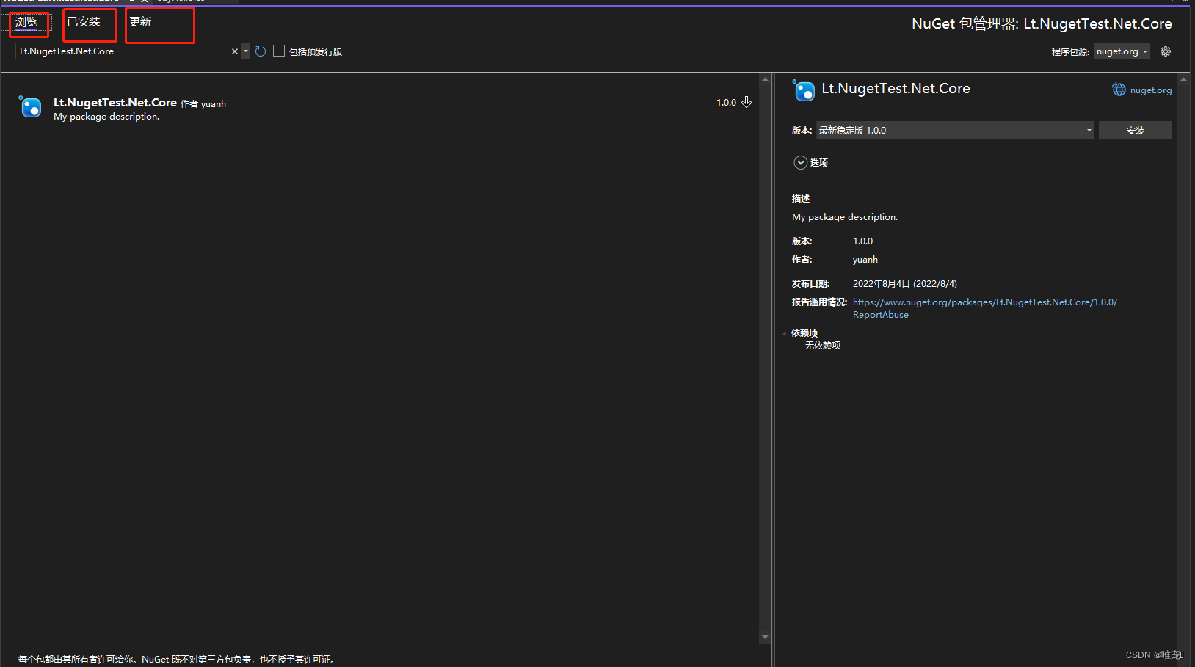Open the ReportAbuse URL link
This screenshot has width=1195, height=667.
point(985,308)
